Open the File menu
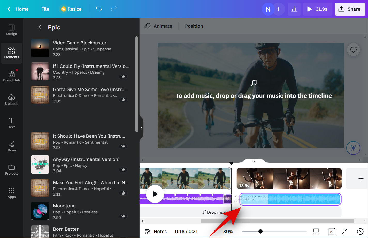This screenshot has height=238, width=368. coord(45,9)
